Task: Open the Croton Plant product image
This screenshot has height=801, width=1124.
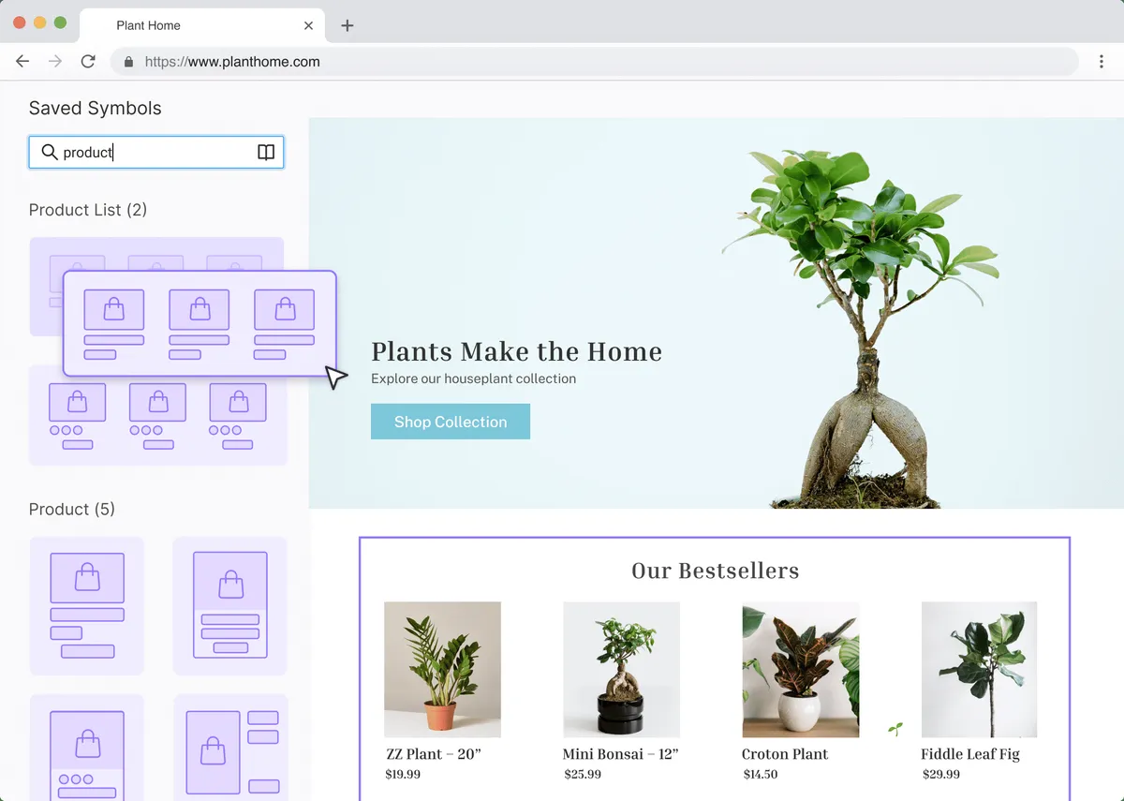Action: 801,670
